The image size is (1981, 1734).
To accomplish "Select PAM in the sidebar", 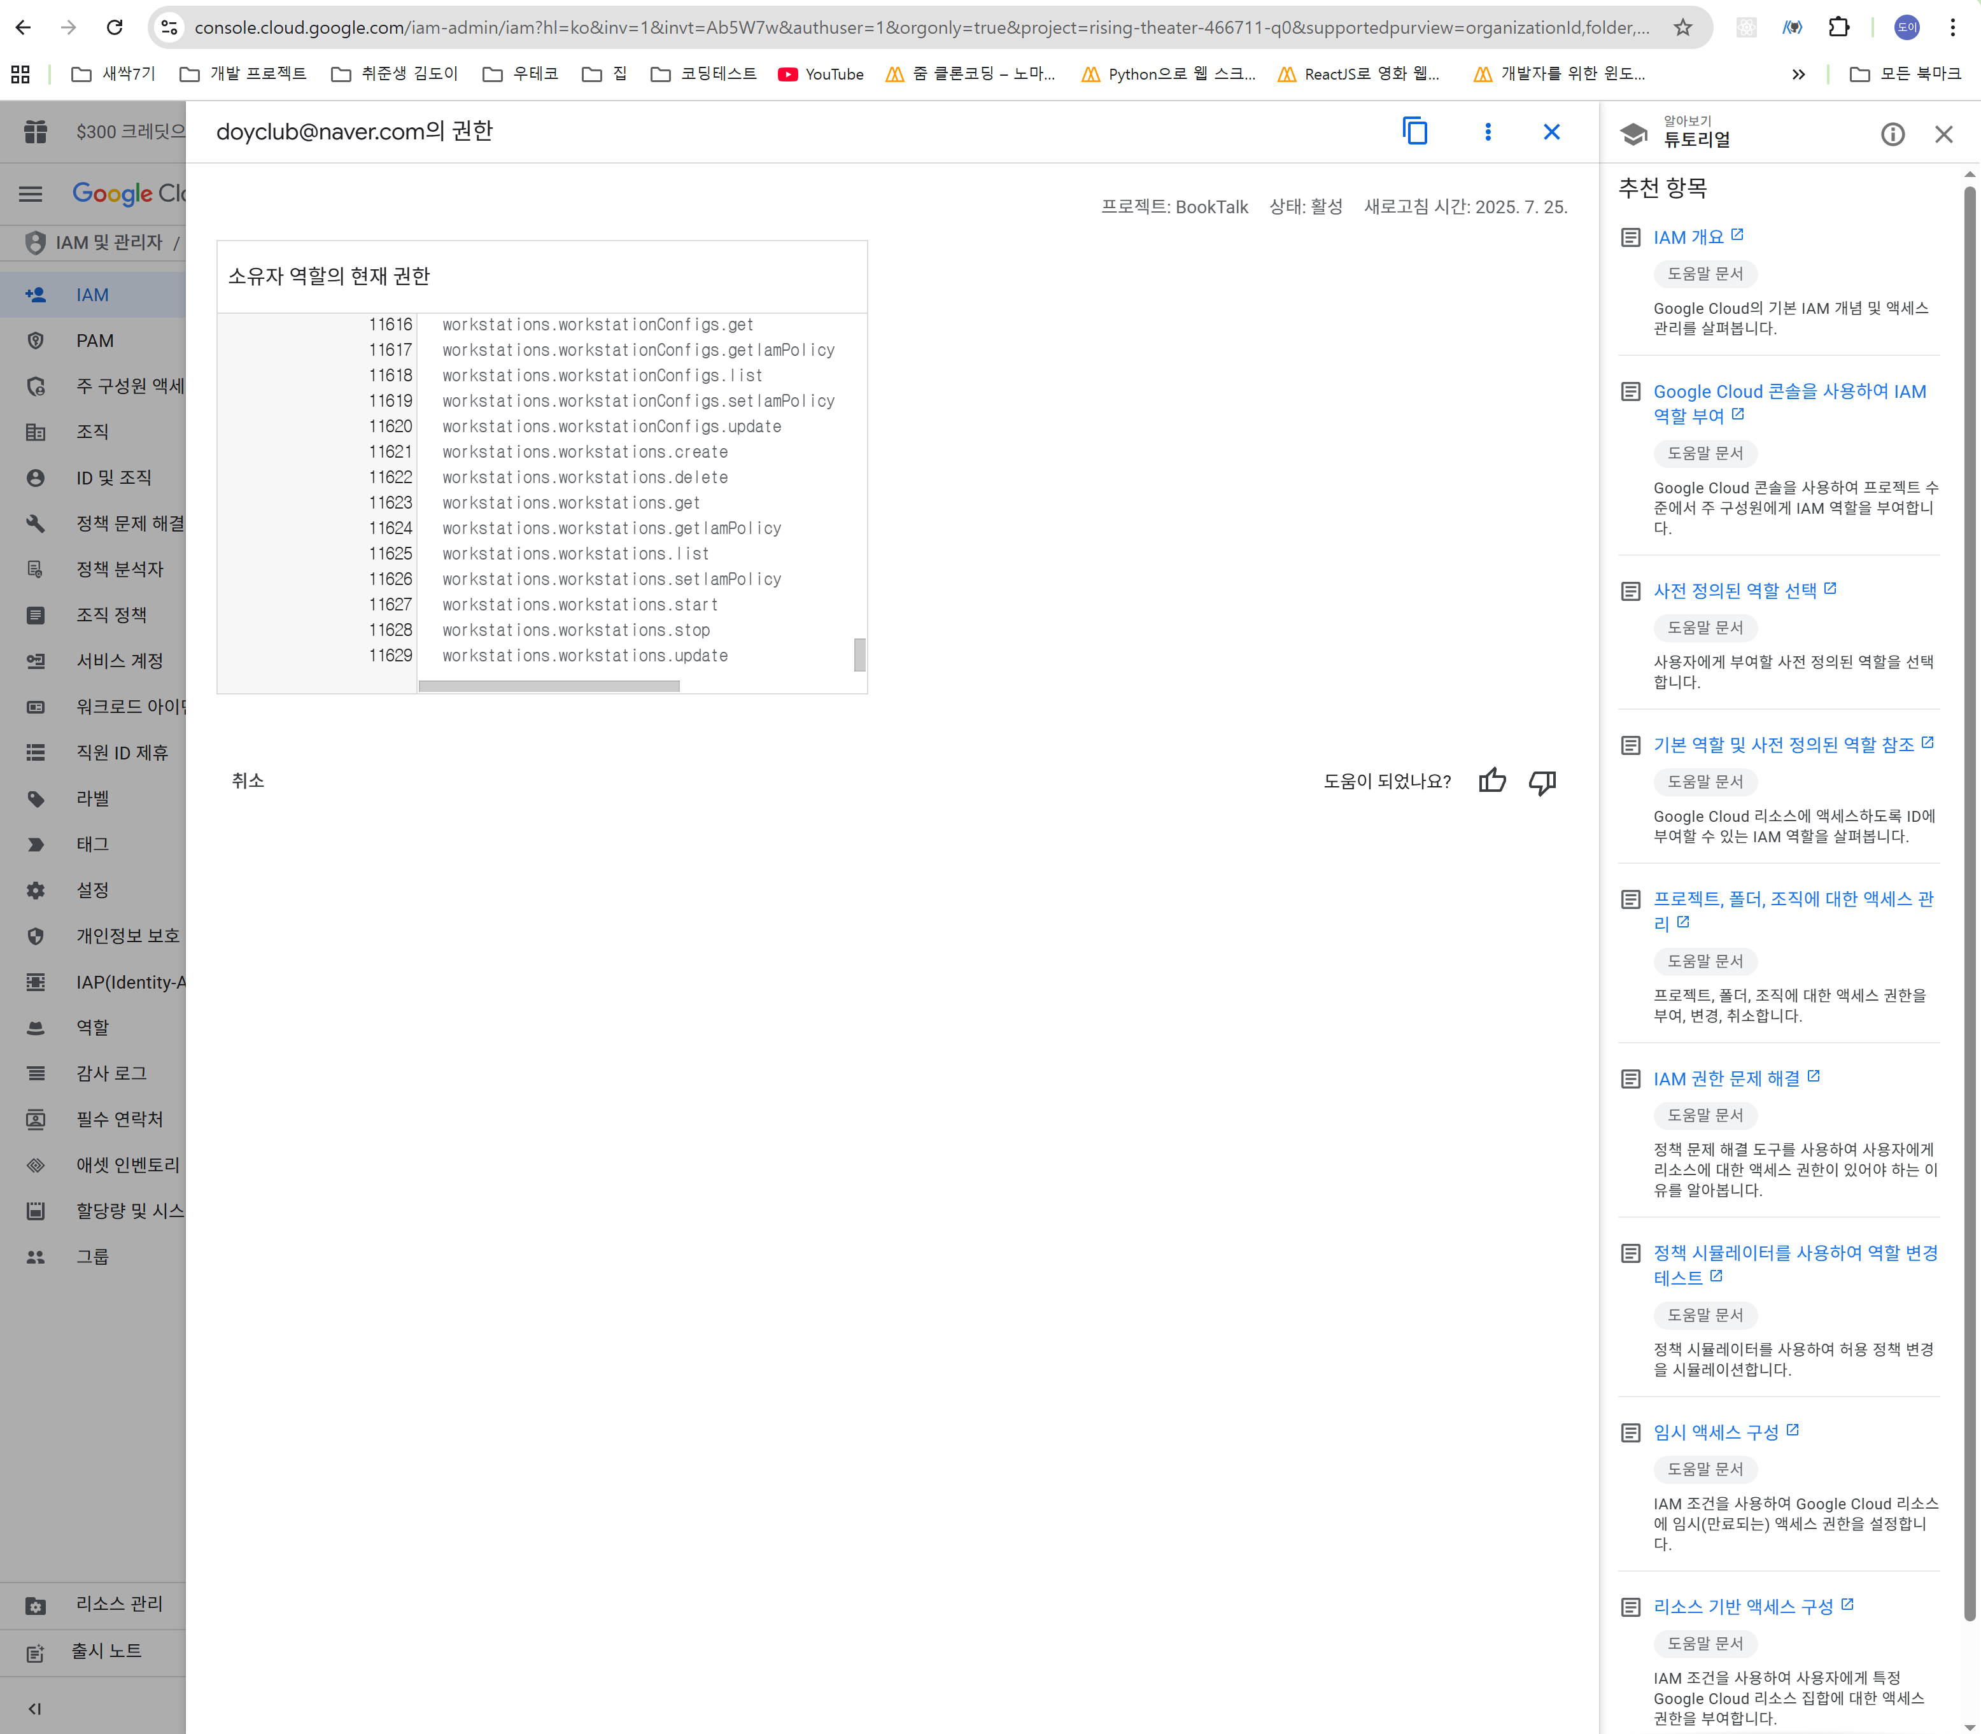I will point(95,341).
